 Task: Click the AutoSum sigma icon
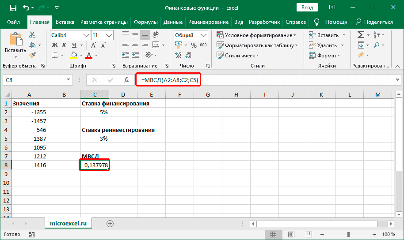click(x=361, y=35)
